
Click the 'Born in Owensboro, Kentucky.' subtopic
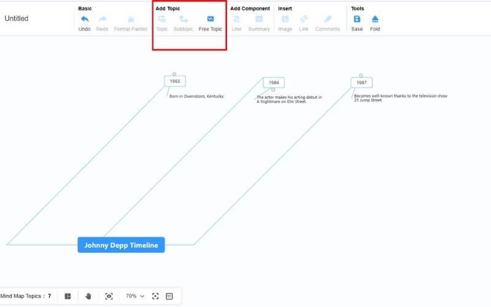[196, 96]
